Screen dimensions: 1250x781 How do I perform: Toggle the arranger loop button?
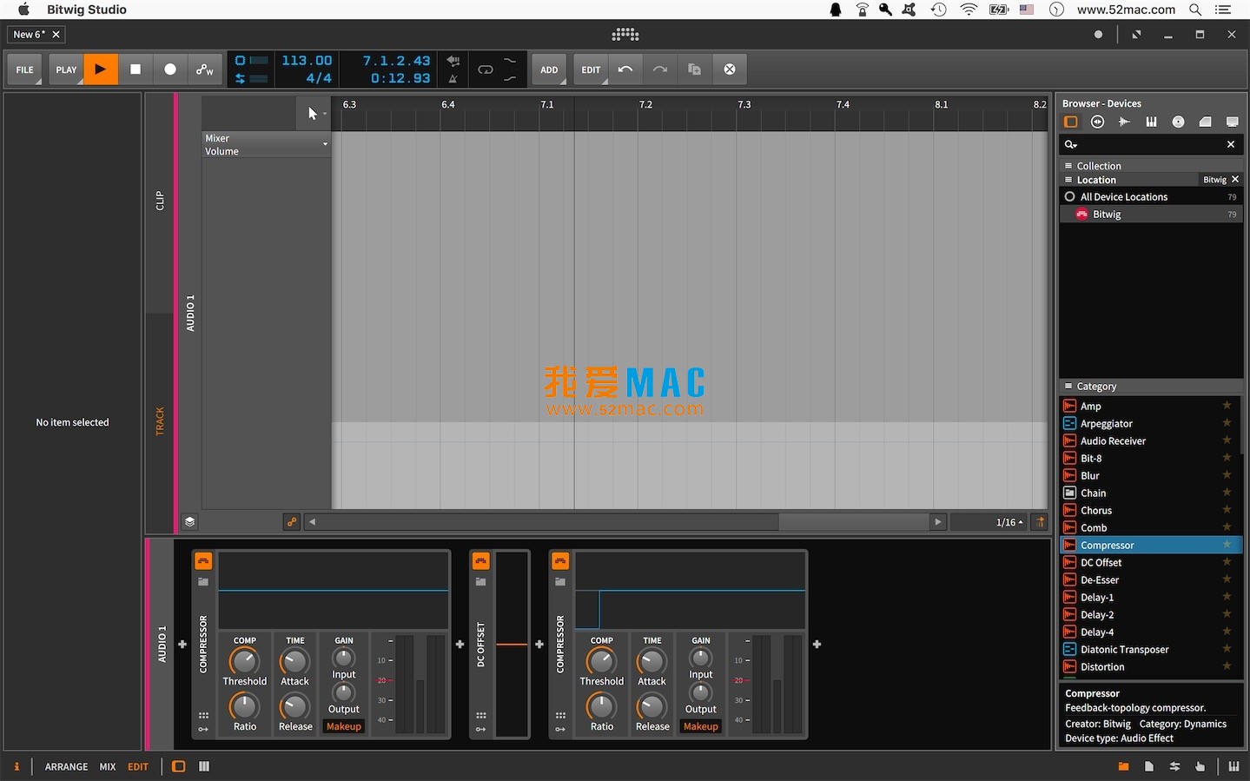coord(486,69)
